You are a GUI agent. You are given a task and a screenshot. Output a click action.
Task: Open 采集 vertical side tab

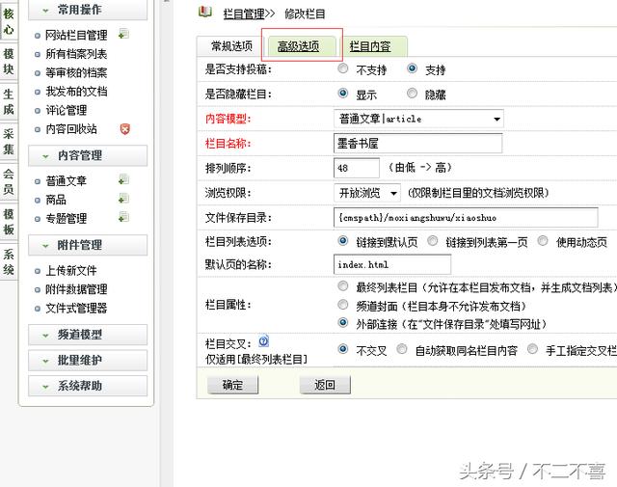tap(9, 142)
